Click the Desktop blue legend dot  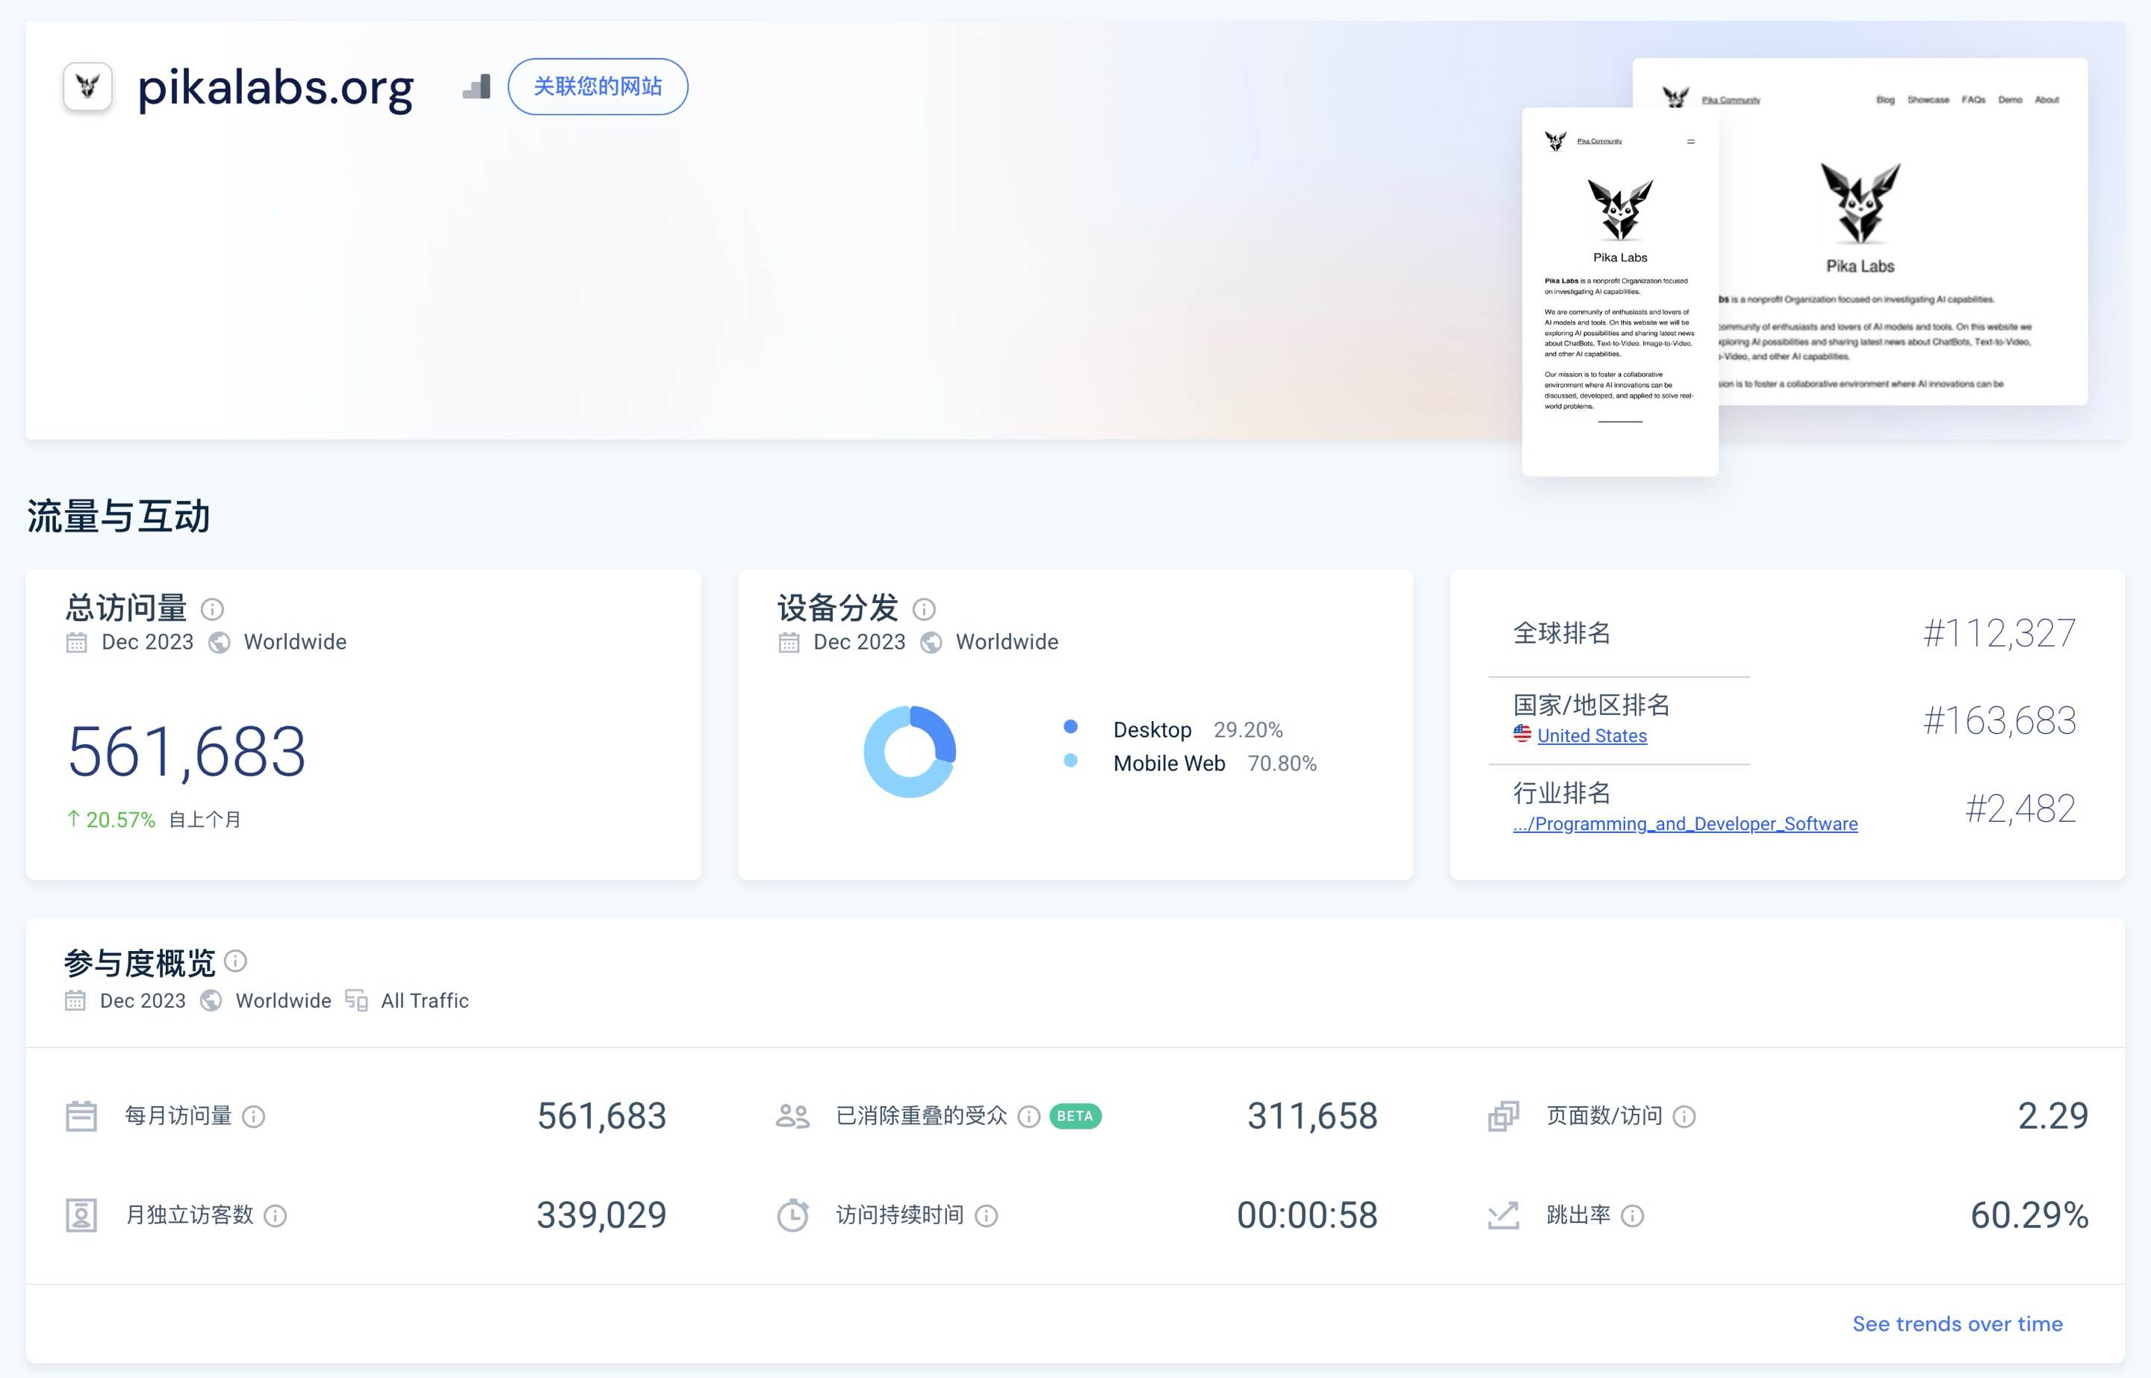click(x=1070, y=726)
